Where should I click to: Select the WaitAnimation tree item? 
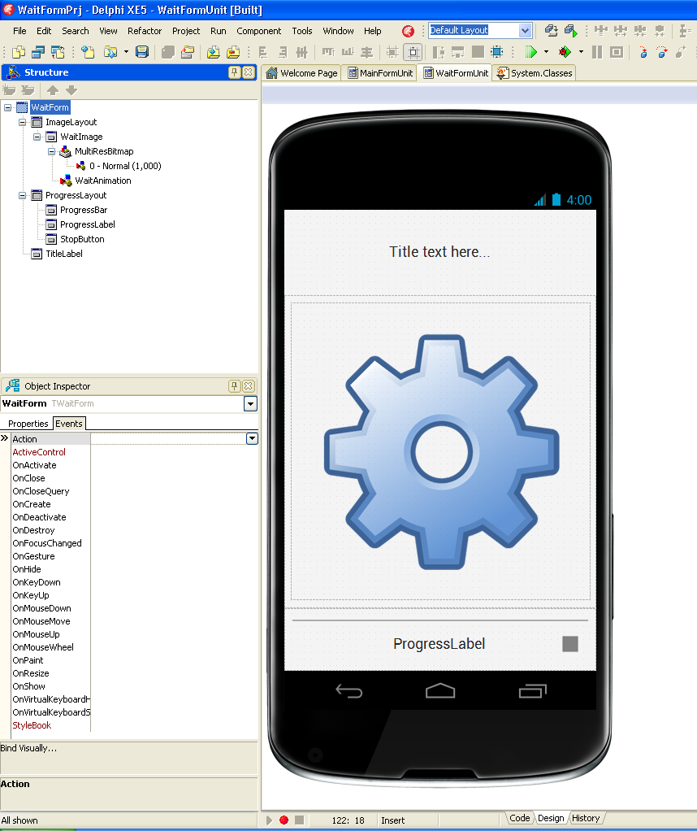102,181
